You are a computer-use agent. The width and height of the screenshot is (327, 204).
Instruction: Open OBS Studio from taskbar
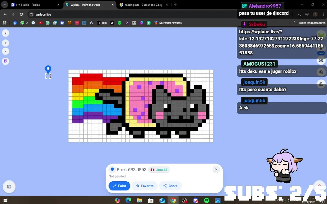(184, 200)
